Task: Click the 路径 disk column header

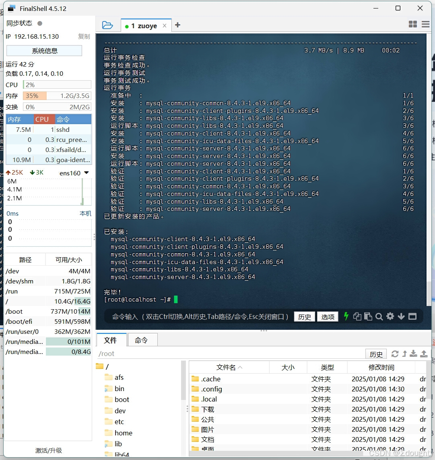Action: pos(25,260)
